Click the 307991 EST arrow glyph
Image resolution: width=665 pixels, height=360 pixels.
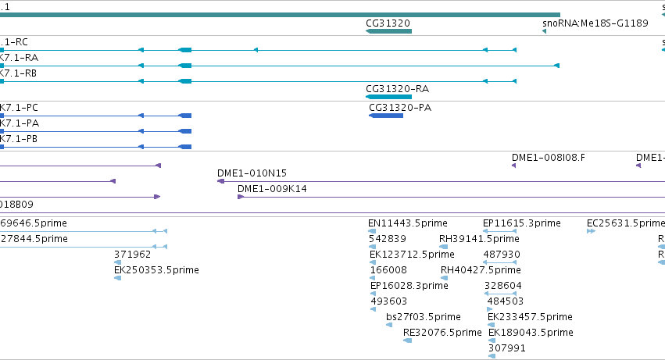click(492, 356)
